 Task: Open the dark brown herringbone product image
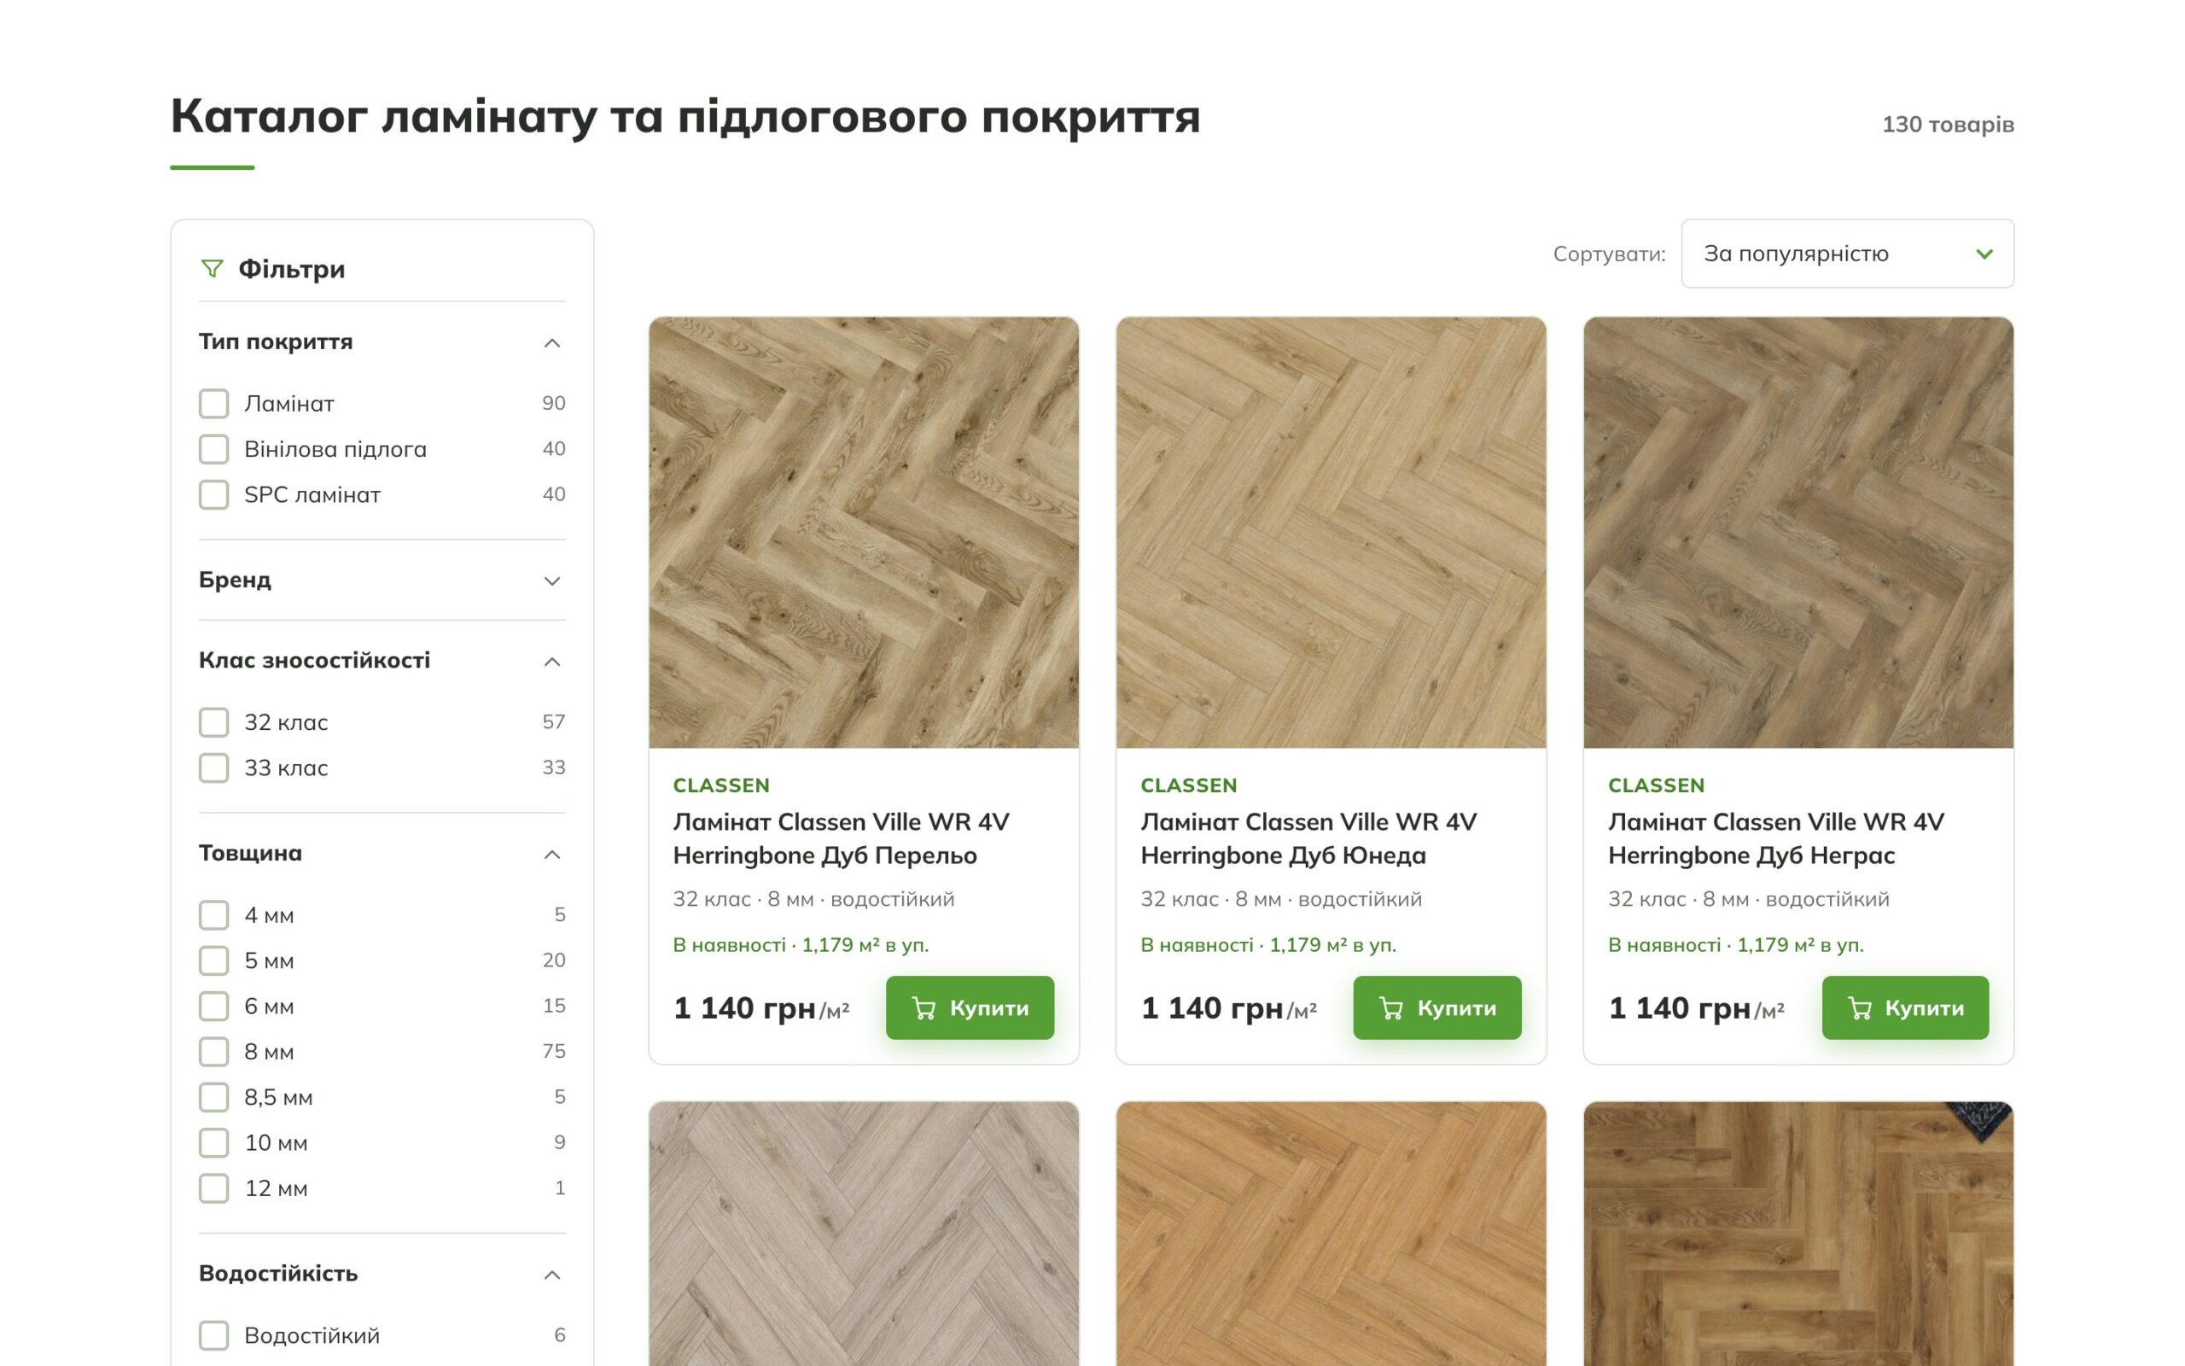1798,1233
